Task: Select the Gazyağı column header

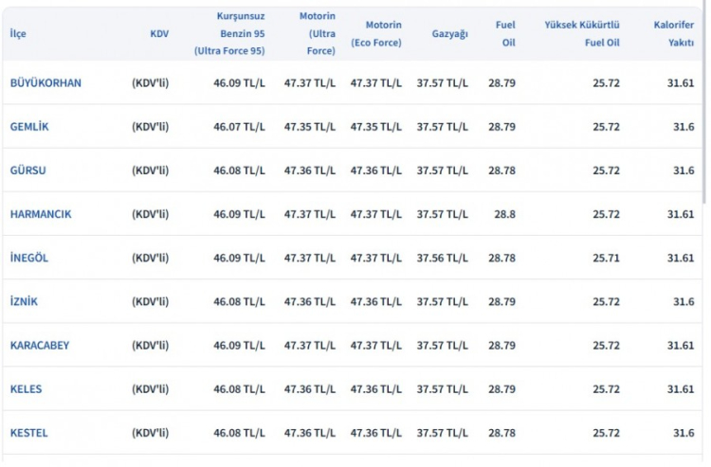Action: 450,33
